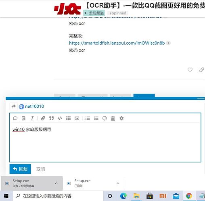Screen dimensions: 205x201
Task: Cancel the reply with 取消
Action: [40, 169]
